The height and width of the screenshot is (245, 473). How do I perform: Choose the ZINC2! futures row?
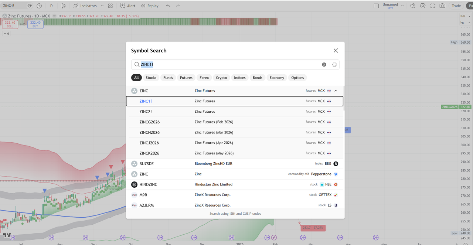(235, 111)
